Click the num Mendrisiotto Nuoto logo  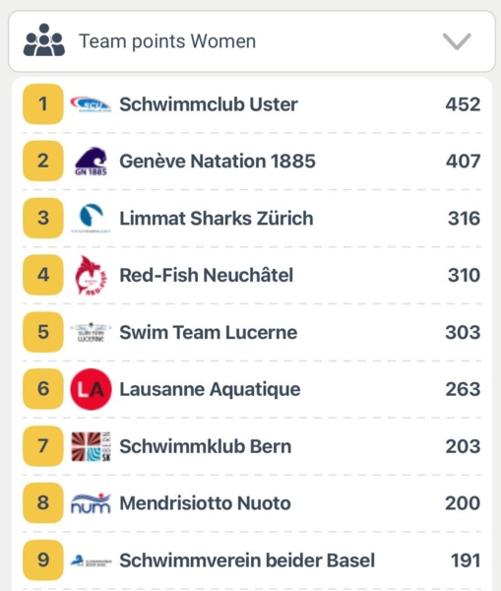click(x=91, y=503)
